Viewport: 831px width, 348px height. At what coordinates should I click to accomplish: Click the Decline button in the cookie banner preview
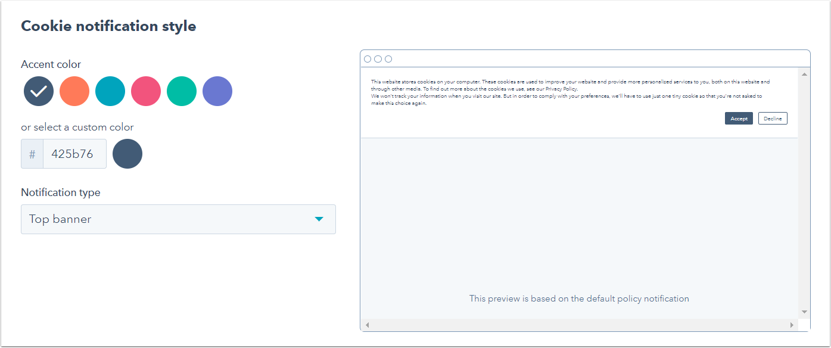(x=772, y=118)
